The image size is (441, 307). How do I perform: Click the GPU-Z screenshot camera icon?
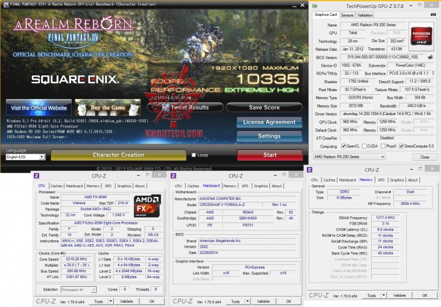434,15
